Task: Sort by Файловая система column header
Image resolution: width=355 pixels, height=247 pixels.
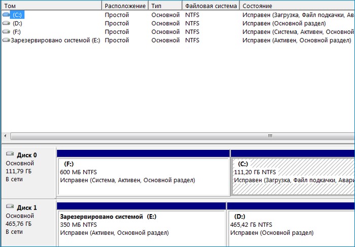Action: tap(211, 6)
